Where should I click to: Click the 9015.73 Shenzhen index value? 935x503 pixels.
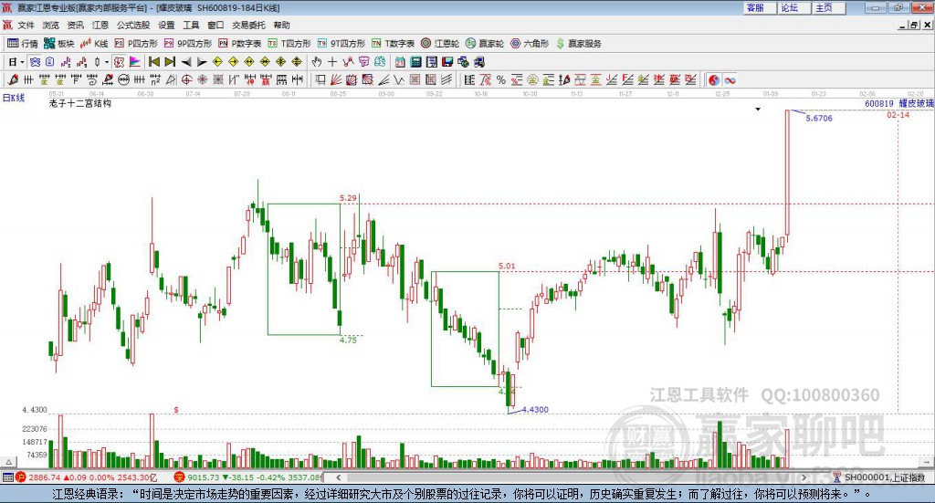(204, 477)
